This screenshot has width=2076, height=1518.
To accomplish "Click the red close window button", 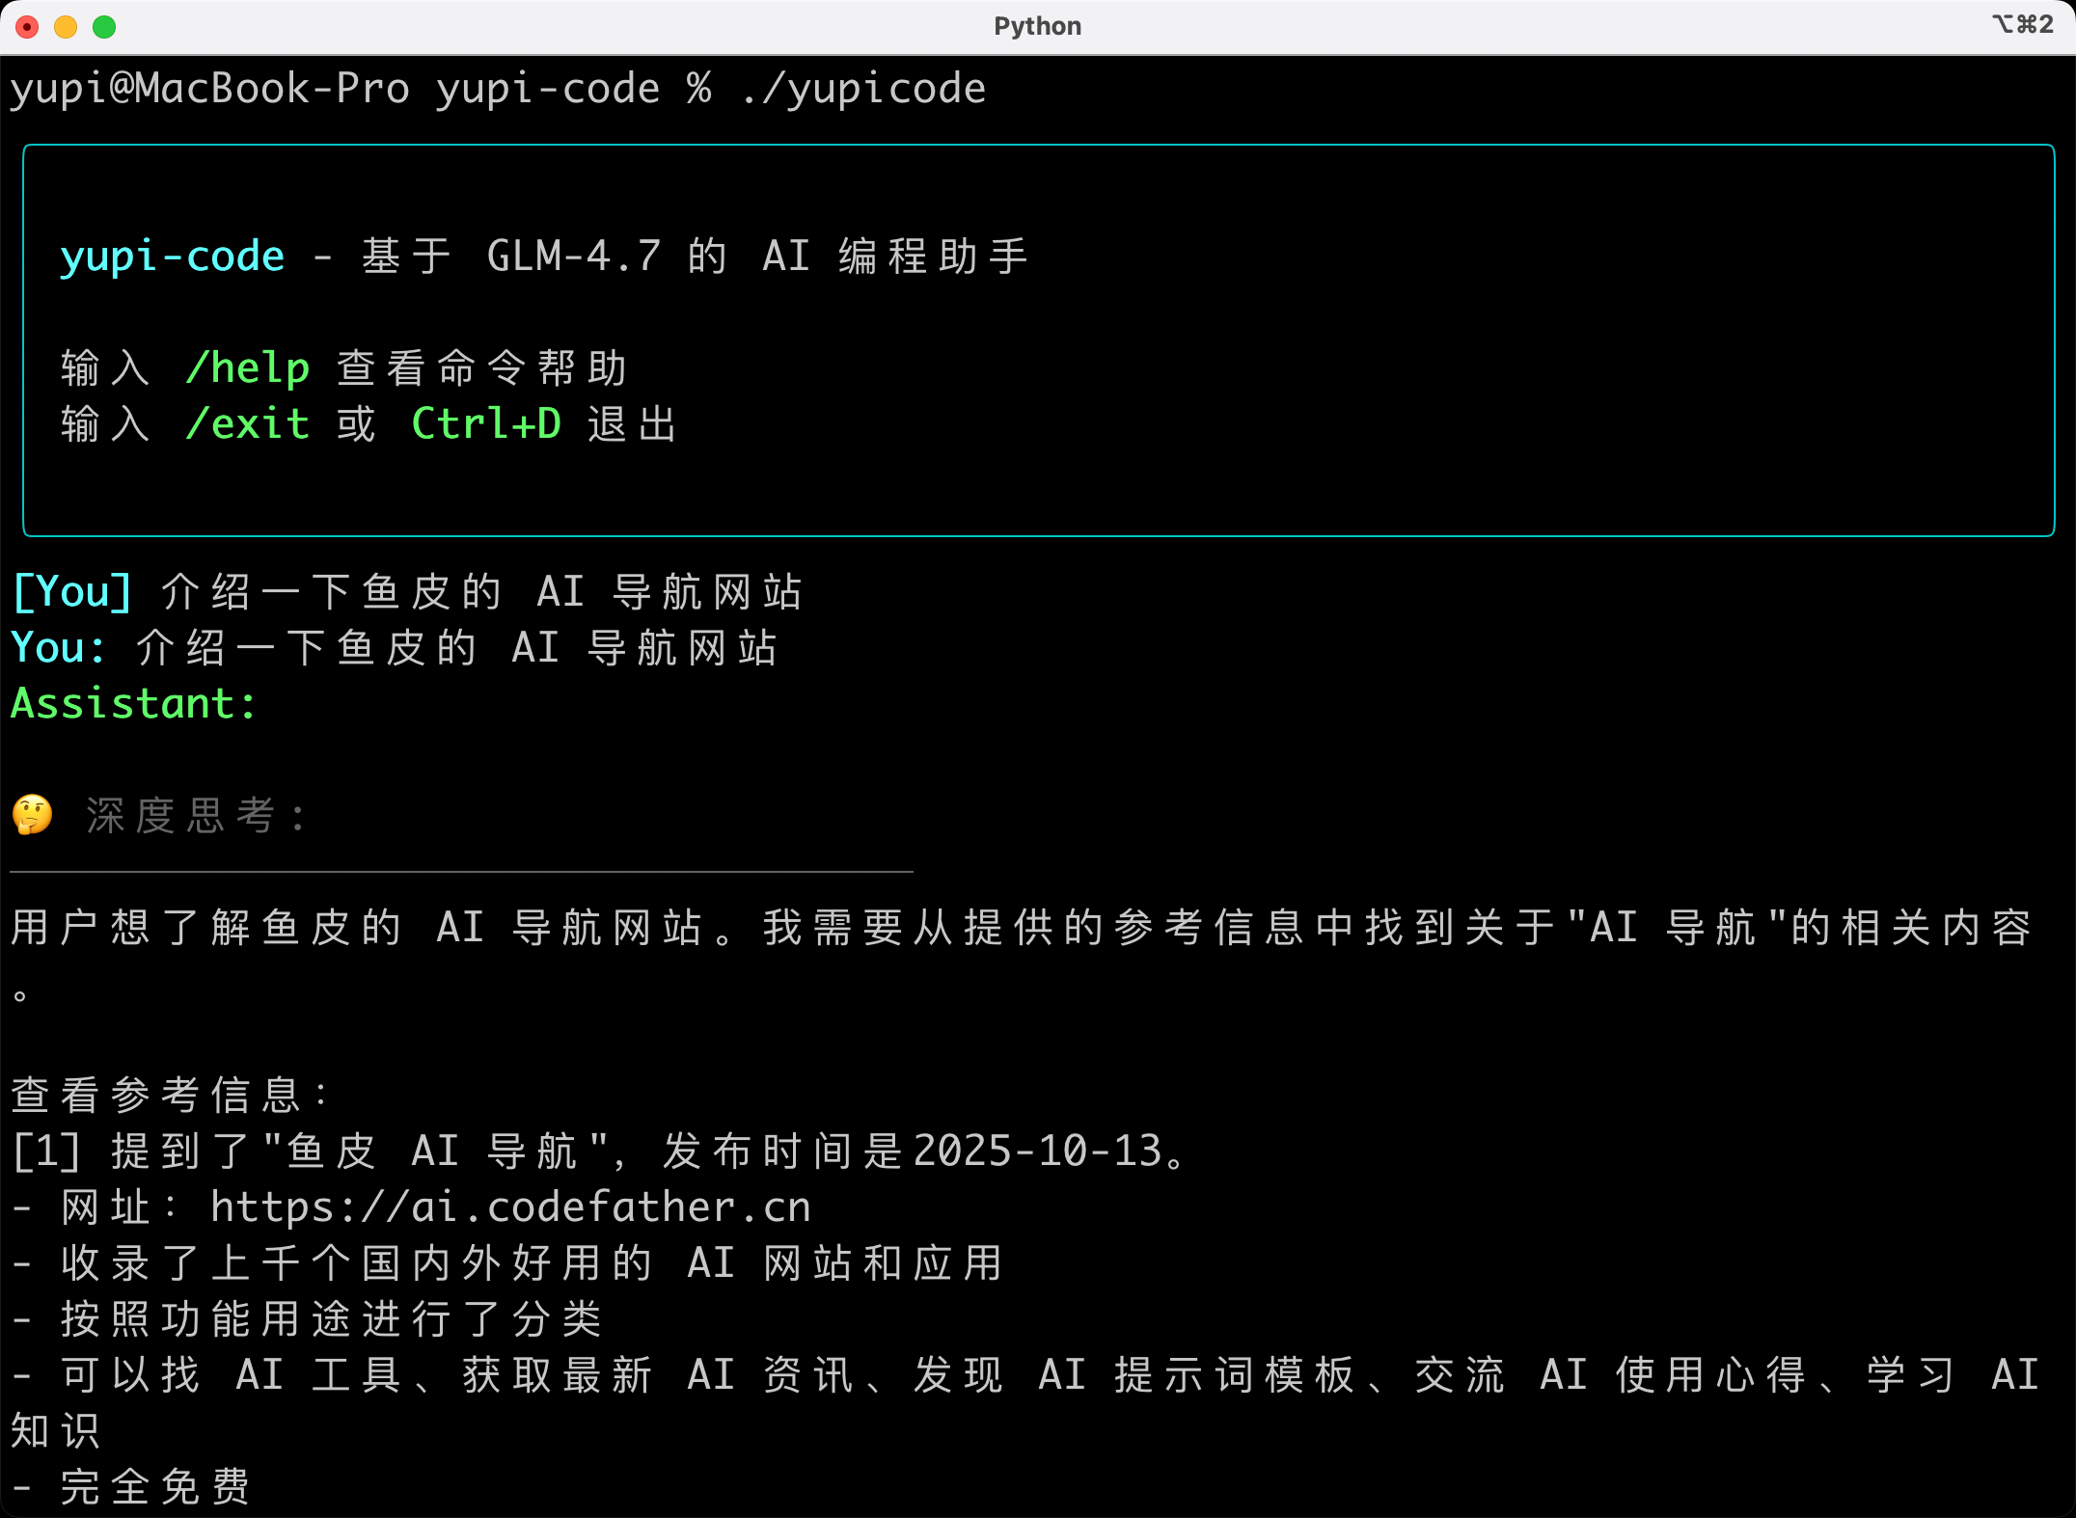I will click(x=27, y=27).
